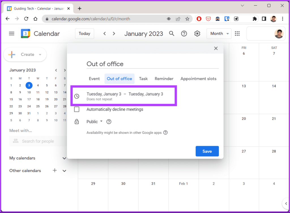The height and width of the screenshot is (213, 290).
Task: Switch to the Appointment slots tab
Action: pyautogui.click(x=199, y=79)
